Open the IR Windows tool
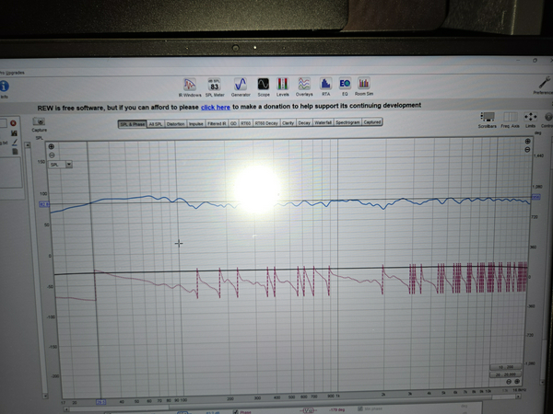This screenshot has height=414, width=553. pos(190,87)
